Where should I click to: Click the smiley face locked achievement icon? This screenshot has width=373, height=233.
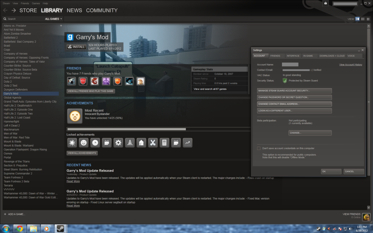[x=83, y=142]
